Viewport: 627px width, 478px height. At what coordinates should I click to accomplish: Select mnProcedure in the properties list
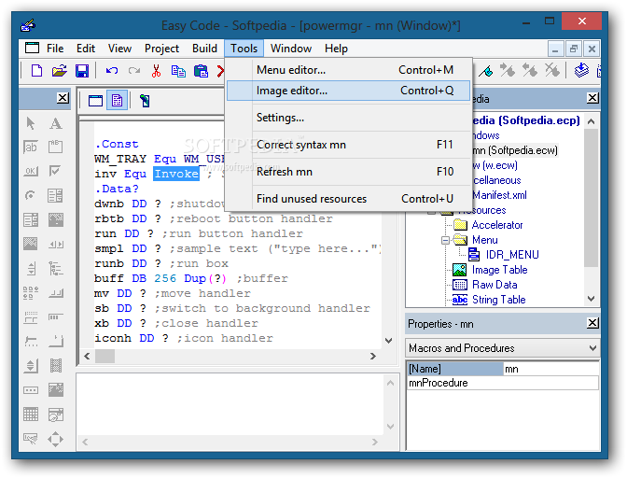coord(503,383)
